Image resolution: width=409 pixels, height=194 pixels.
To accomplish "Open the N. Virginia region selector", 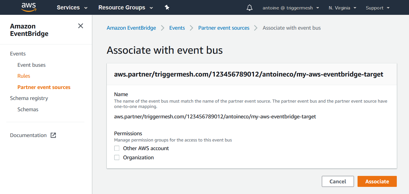I will 342,8.
